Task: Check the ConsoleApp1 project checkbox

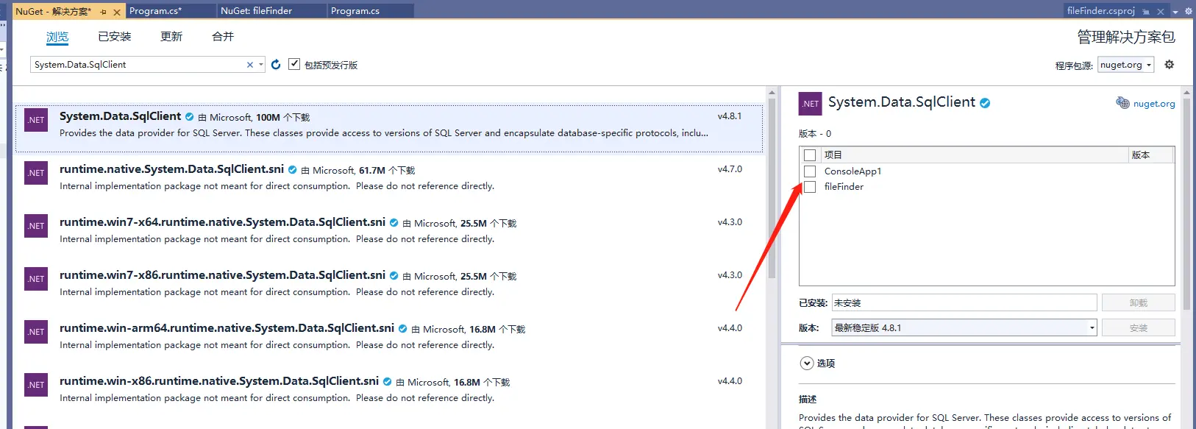Action: pyautogui.click(x=810, y=171)
